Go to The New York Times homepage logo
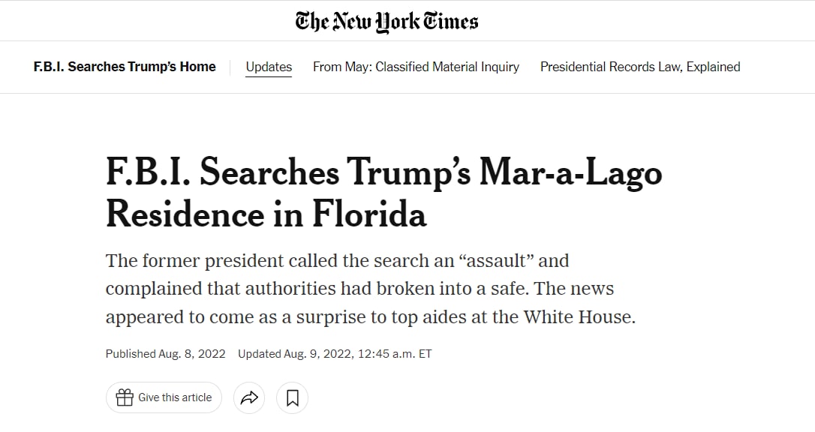 point(387,21)
